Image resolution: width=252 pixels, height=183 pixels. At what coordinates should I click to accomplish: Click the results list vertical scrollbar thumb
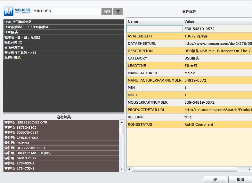coord(122,130)
